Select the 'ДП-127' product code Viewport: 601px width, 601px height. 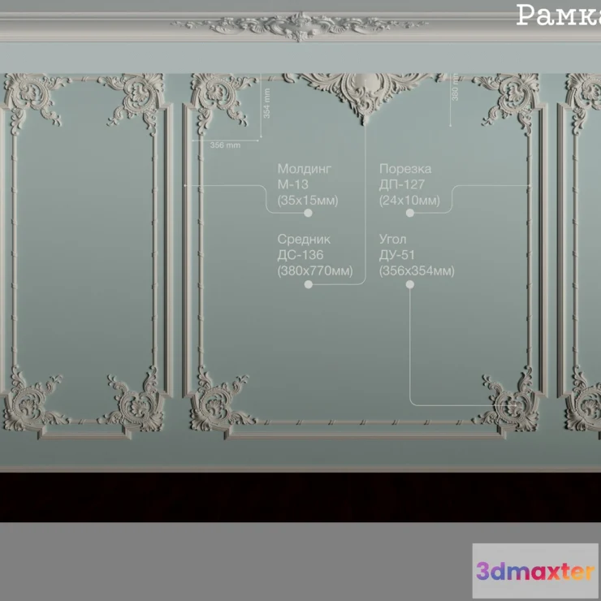[402, 184]
